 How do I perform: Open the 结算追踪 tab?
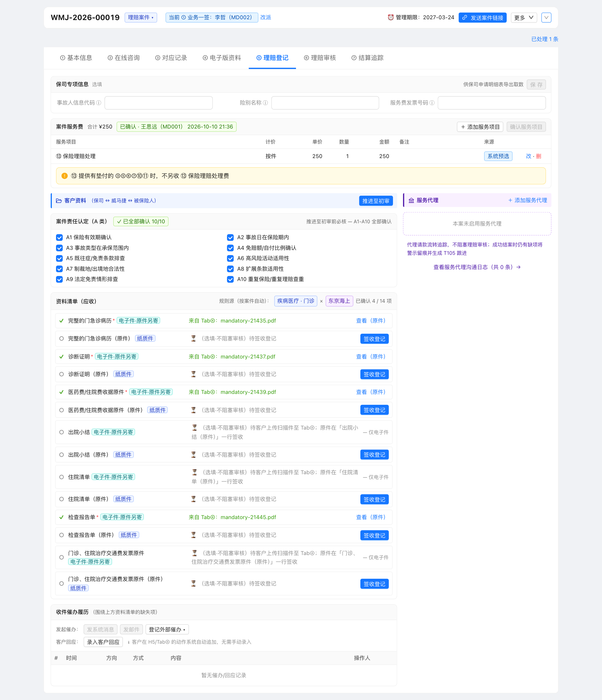[368, 58]
